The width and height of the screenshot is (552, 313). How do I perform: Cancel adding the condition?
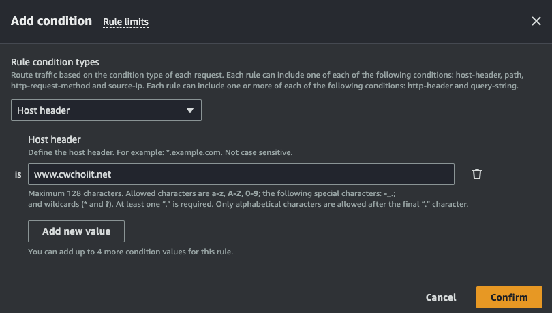click(441, 297)
